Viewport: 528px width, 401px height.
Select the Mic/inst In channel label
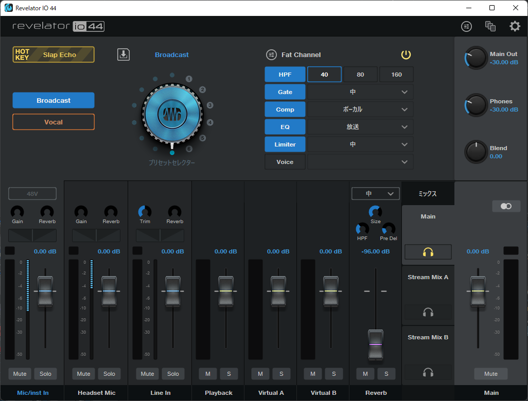click(x=32, y=393)
